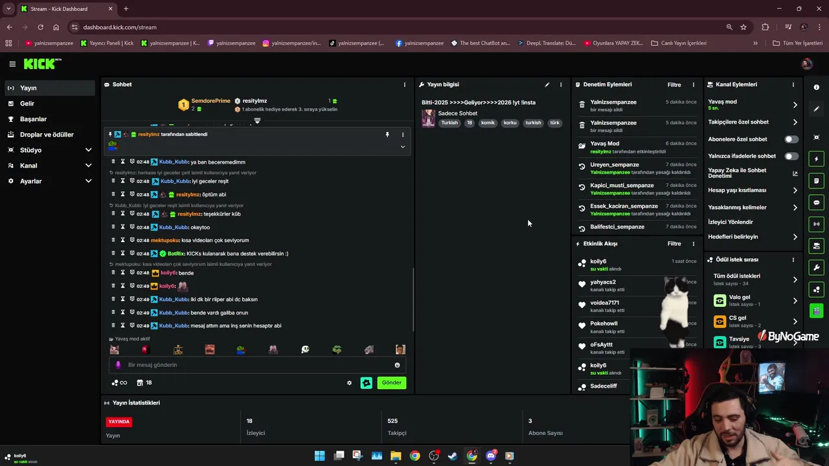
Task: Open the emoji picker in message box
Action: [x=397, y=365]
